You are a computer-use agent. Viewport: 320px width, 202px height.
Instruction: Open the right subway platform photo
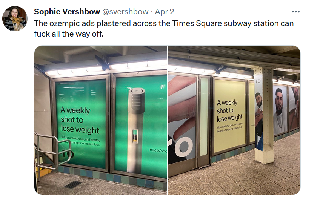click(234, 120)
